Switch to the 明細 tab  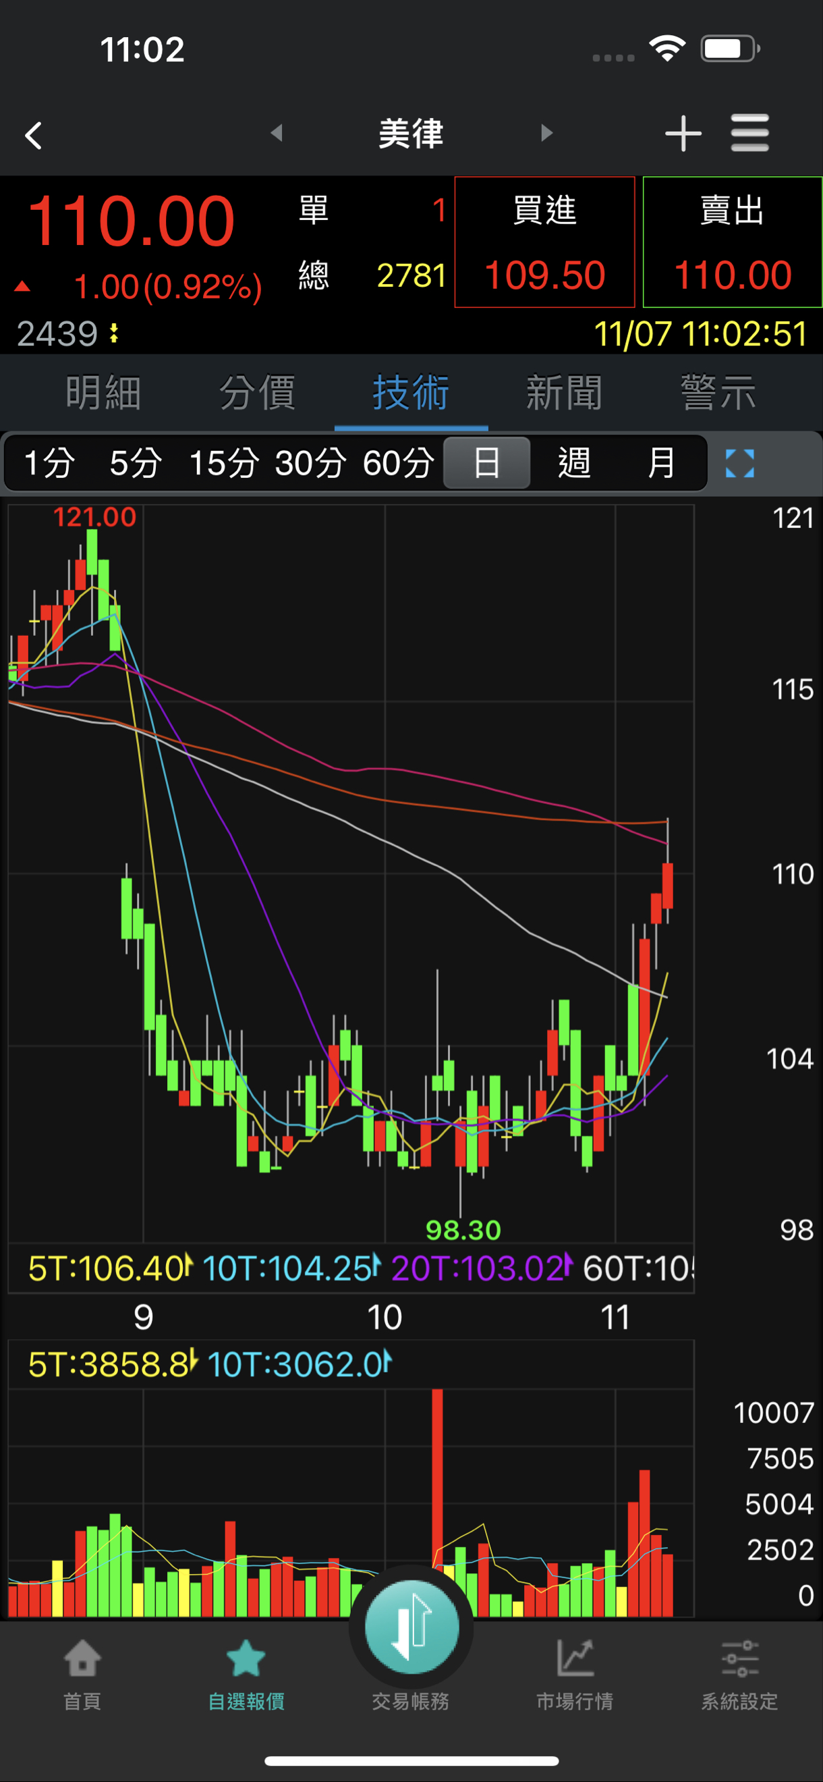tap(104, 392)
